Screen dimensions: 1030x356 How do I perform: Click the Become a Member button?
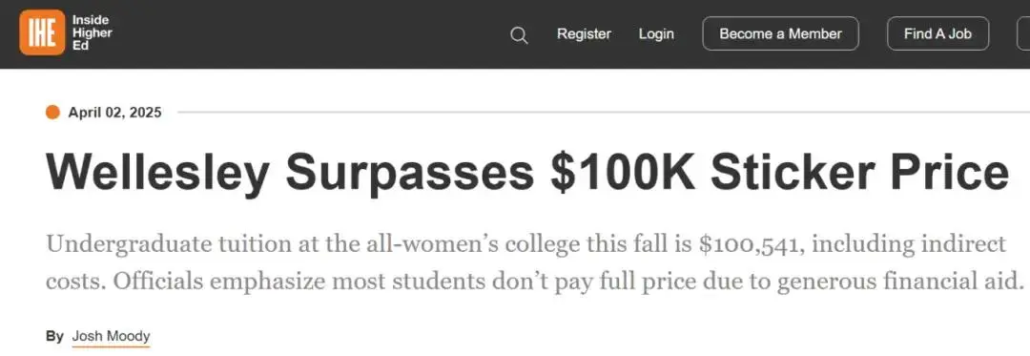[x=780, y=33]
